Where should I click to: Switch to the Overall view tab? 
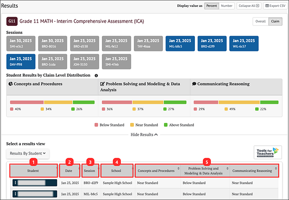[261, 21]
